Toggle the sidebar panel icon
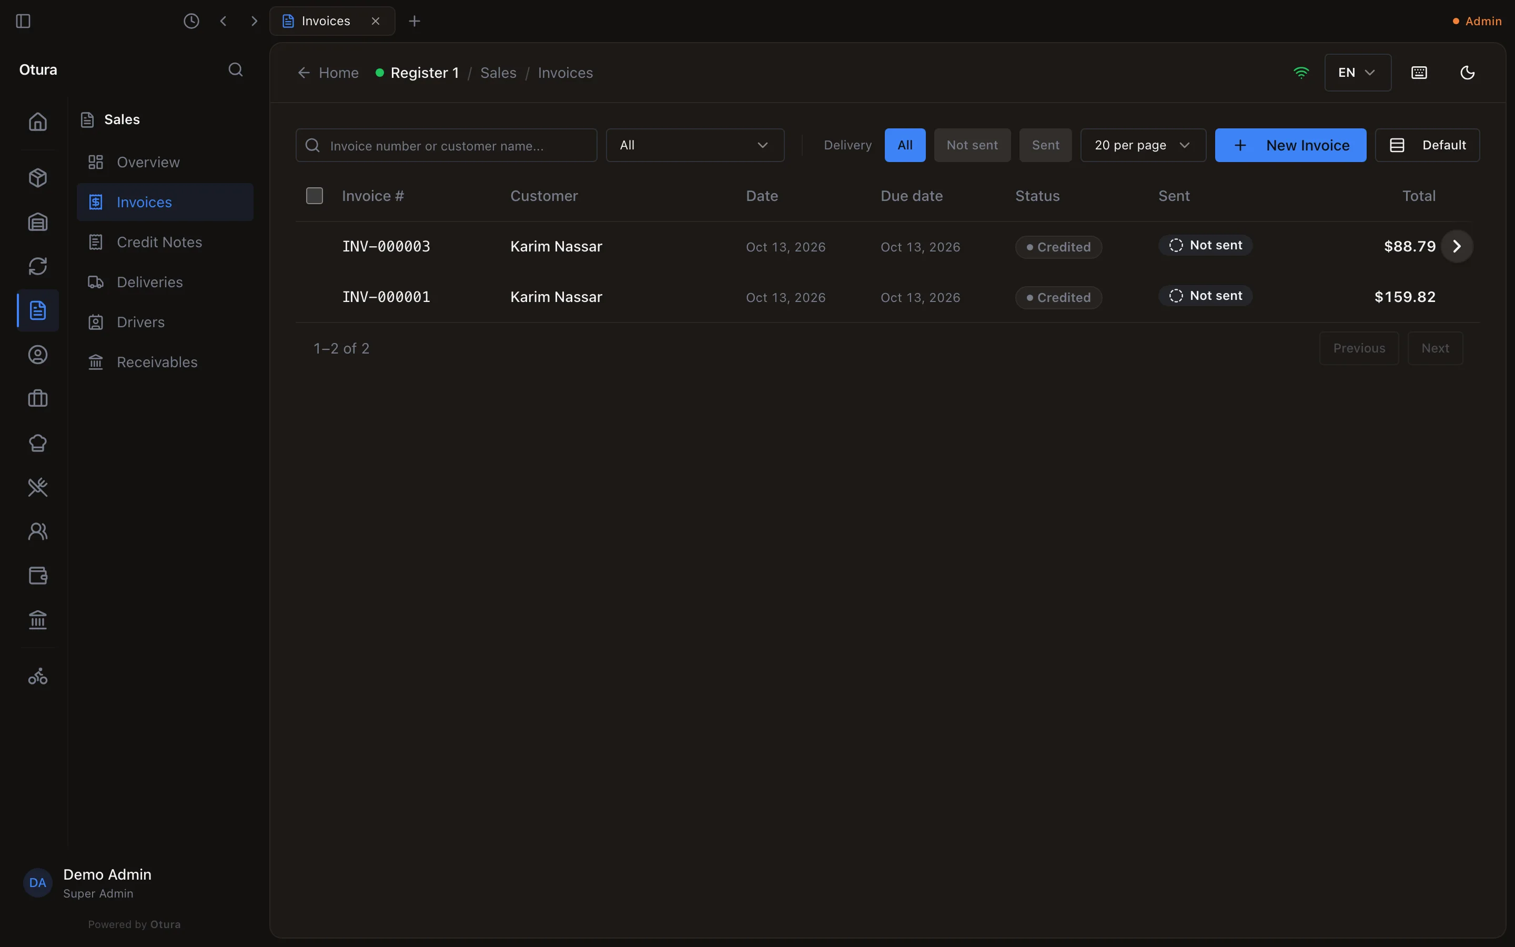Image resolution: width=1515 pixels, height=947 pixels. point(23,21)
